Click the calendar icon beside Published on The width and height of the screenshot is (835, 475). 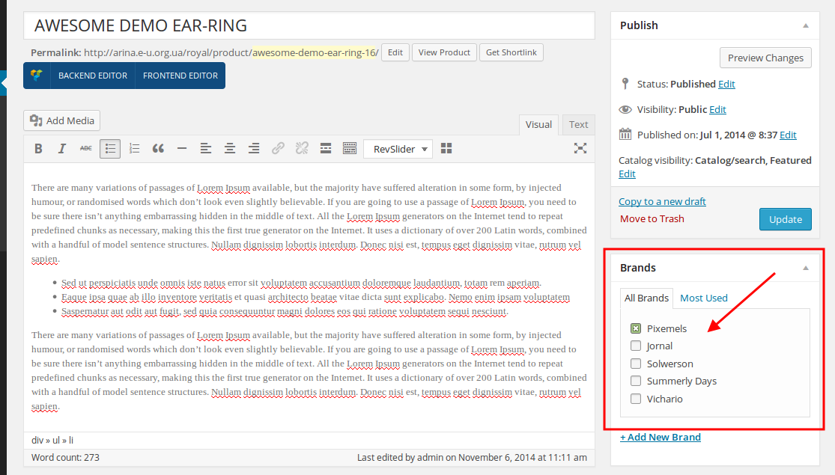coord(625,134)
